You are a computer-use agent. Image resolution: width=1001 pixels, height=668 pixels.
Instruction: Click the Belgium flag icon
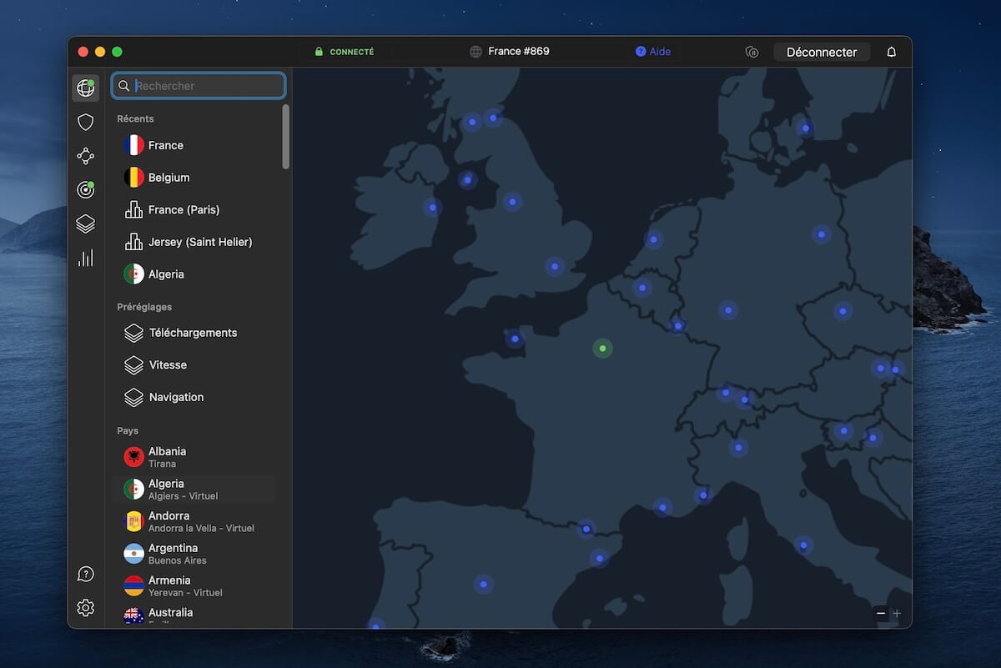[133, 178]
